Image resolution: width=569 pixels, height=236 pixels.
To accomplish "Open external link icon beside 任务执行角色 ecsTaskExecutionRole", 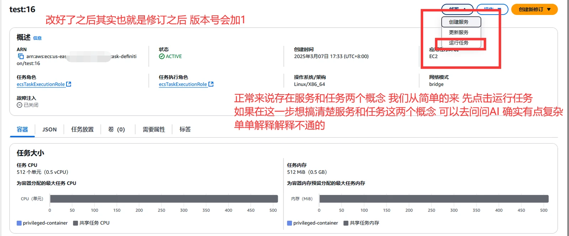I will click(x=211, y=84).
